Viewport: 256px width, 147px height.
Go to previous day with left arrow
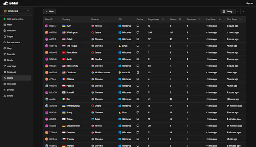coord(238,11)
